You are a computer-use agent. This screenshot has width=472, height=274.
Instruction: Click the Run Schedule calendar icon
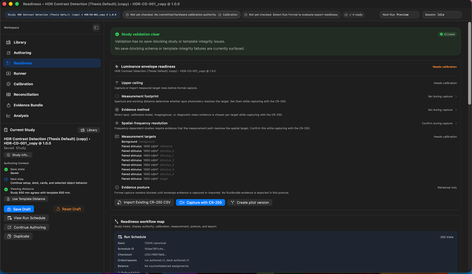[x=120, y=237]
